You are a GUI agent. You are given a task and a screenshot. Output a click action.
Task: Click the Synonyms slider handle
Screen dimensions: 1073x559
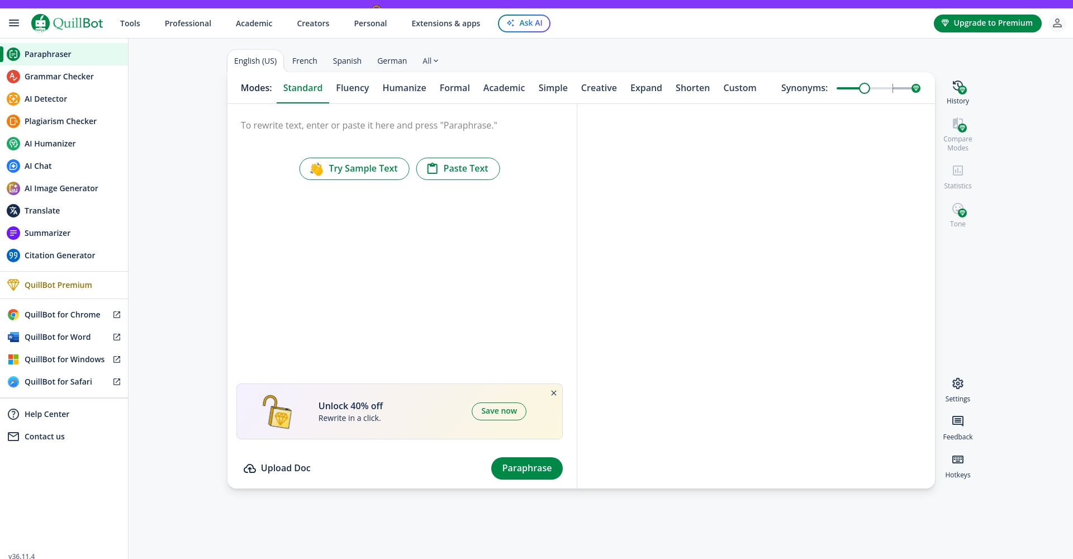[864, 88]
